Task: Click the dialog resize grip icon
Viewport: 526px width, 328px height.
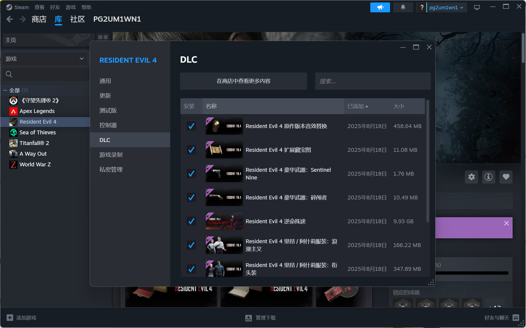Action: point(431,283)
